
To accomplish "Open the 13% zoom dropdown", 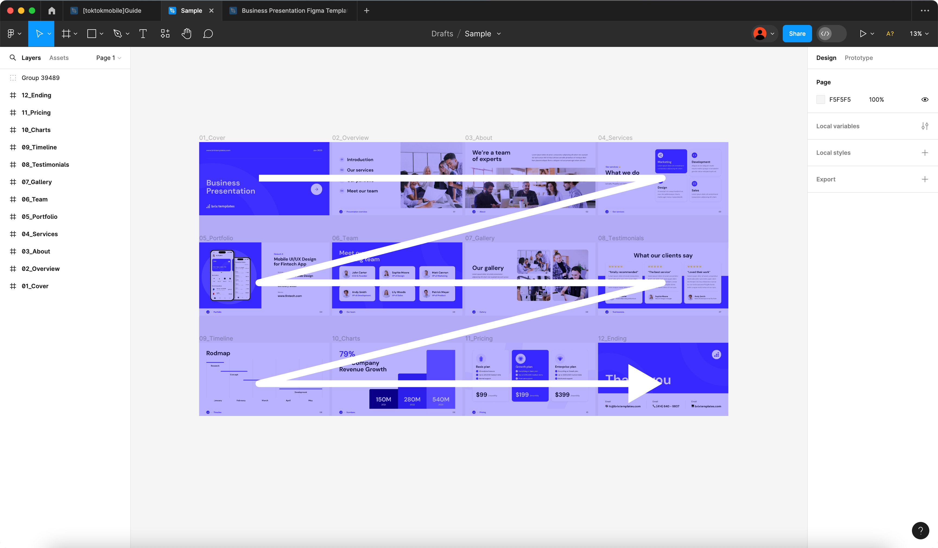I will click(919, 34).
